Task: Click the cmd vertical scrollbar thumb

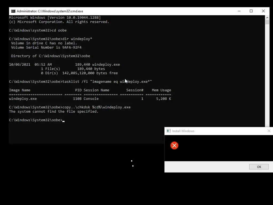Action: pos(267,22)
